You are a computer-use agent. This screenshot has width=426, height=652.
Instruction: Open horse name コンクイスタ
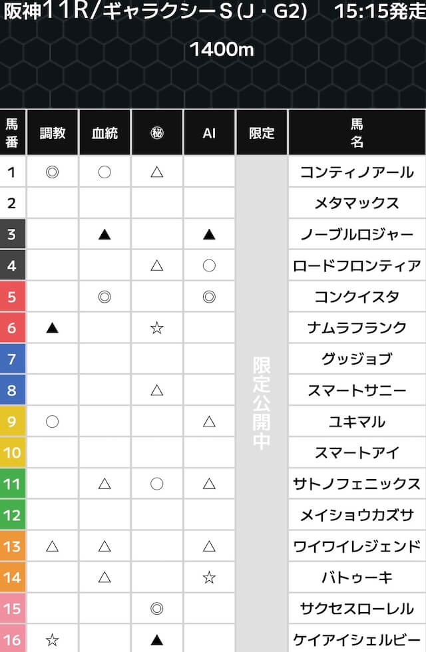[x=357, y=296]
